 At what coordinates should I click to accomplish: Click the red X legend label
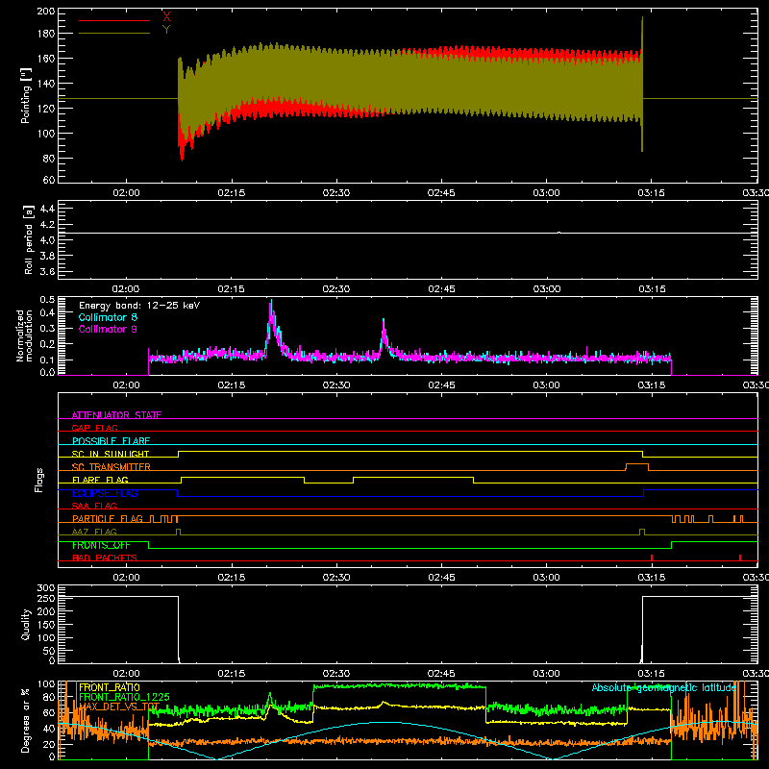tap(166, 16)
